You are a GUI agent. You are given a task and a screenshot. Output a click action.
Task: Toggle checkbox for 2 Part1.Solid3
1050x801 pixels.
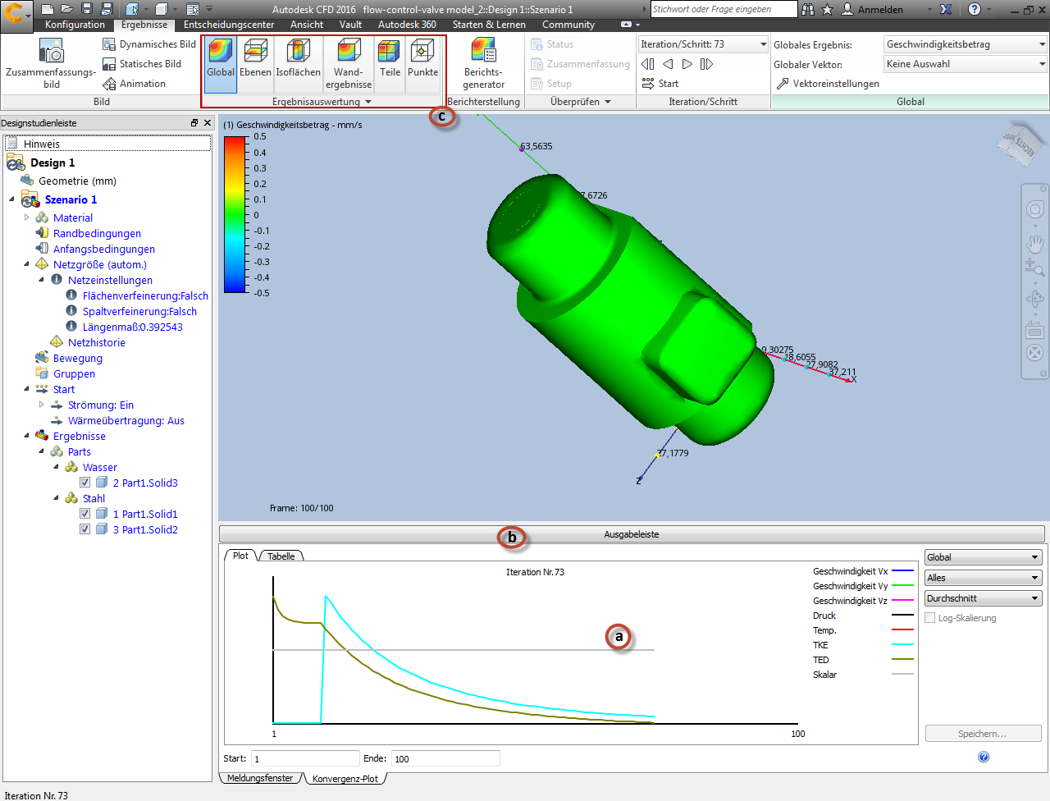tap(84, 483)
